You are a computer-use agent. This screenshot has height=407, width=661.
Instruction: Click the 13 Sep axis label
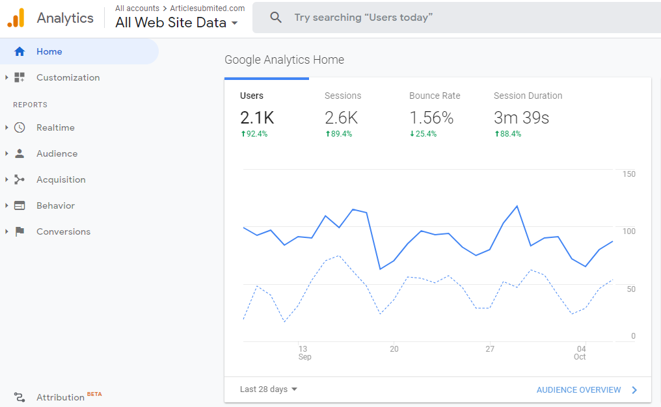coord(304,352)
